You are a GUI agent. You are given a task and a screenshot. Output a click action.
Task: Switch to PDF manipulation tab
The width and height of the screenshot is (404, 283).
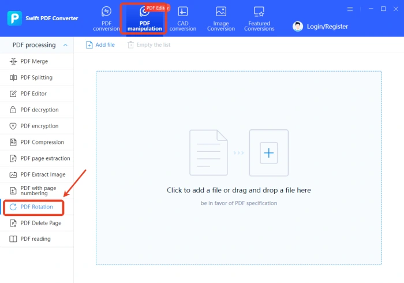[144, 19]
